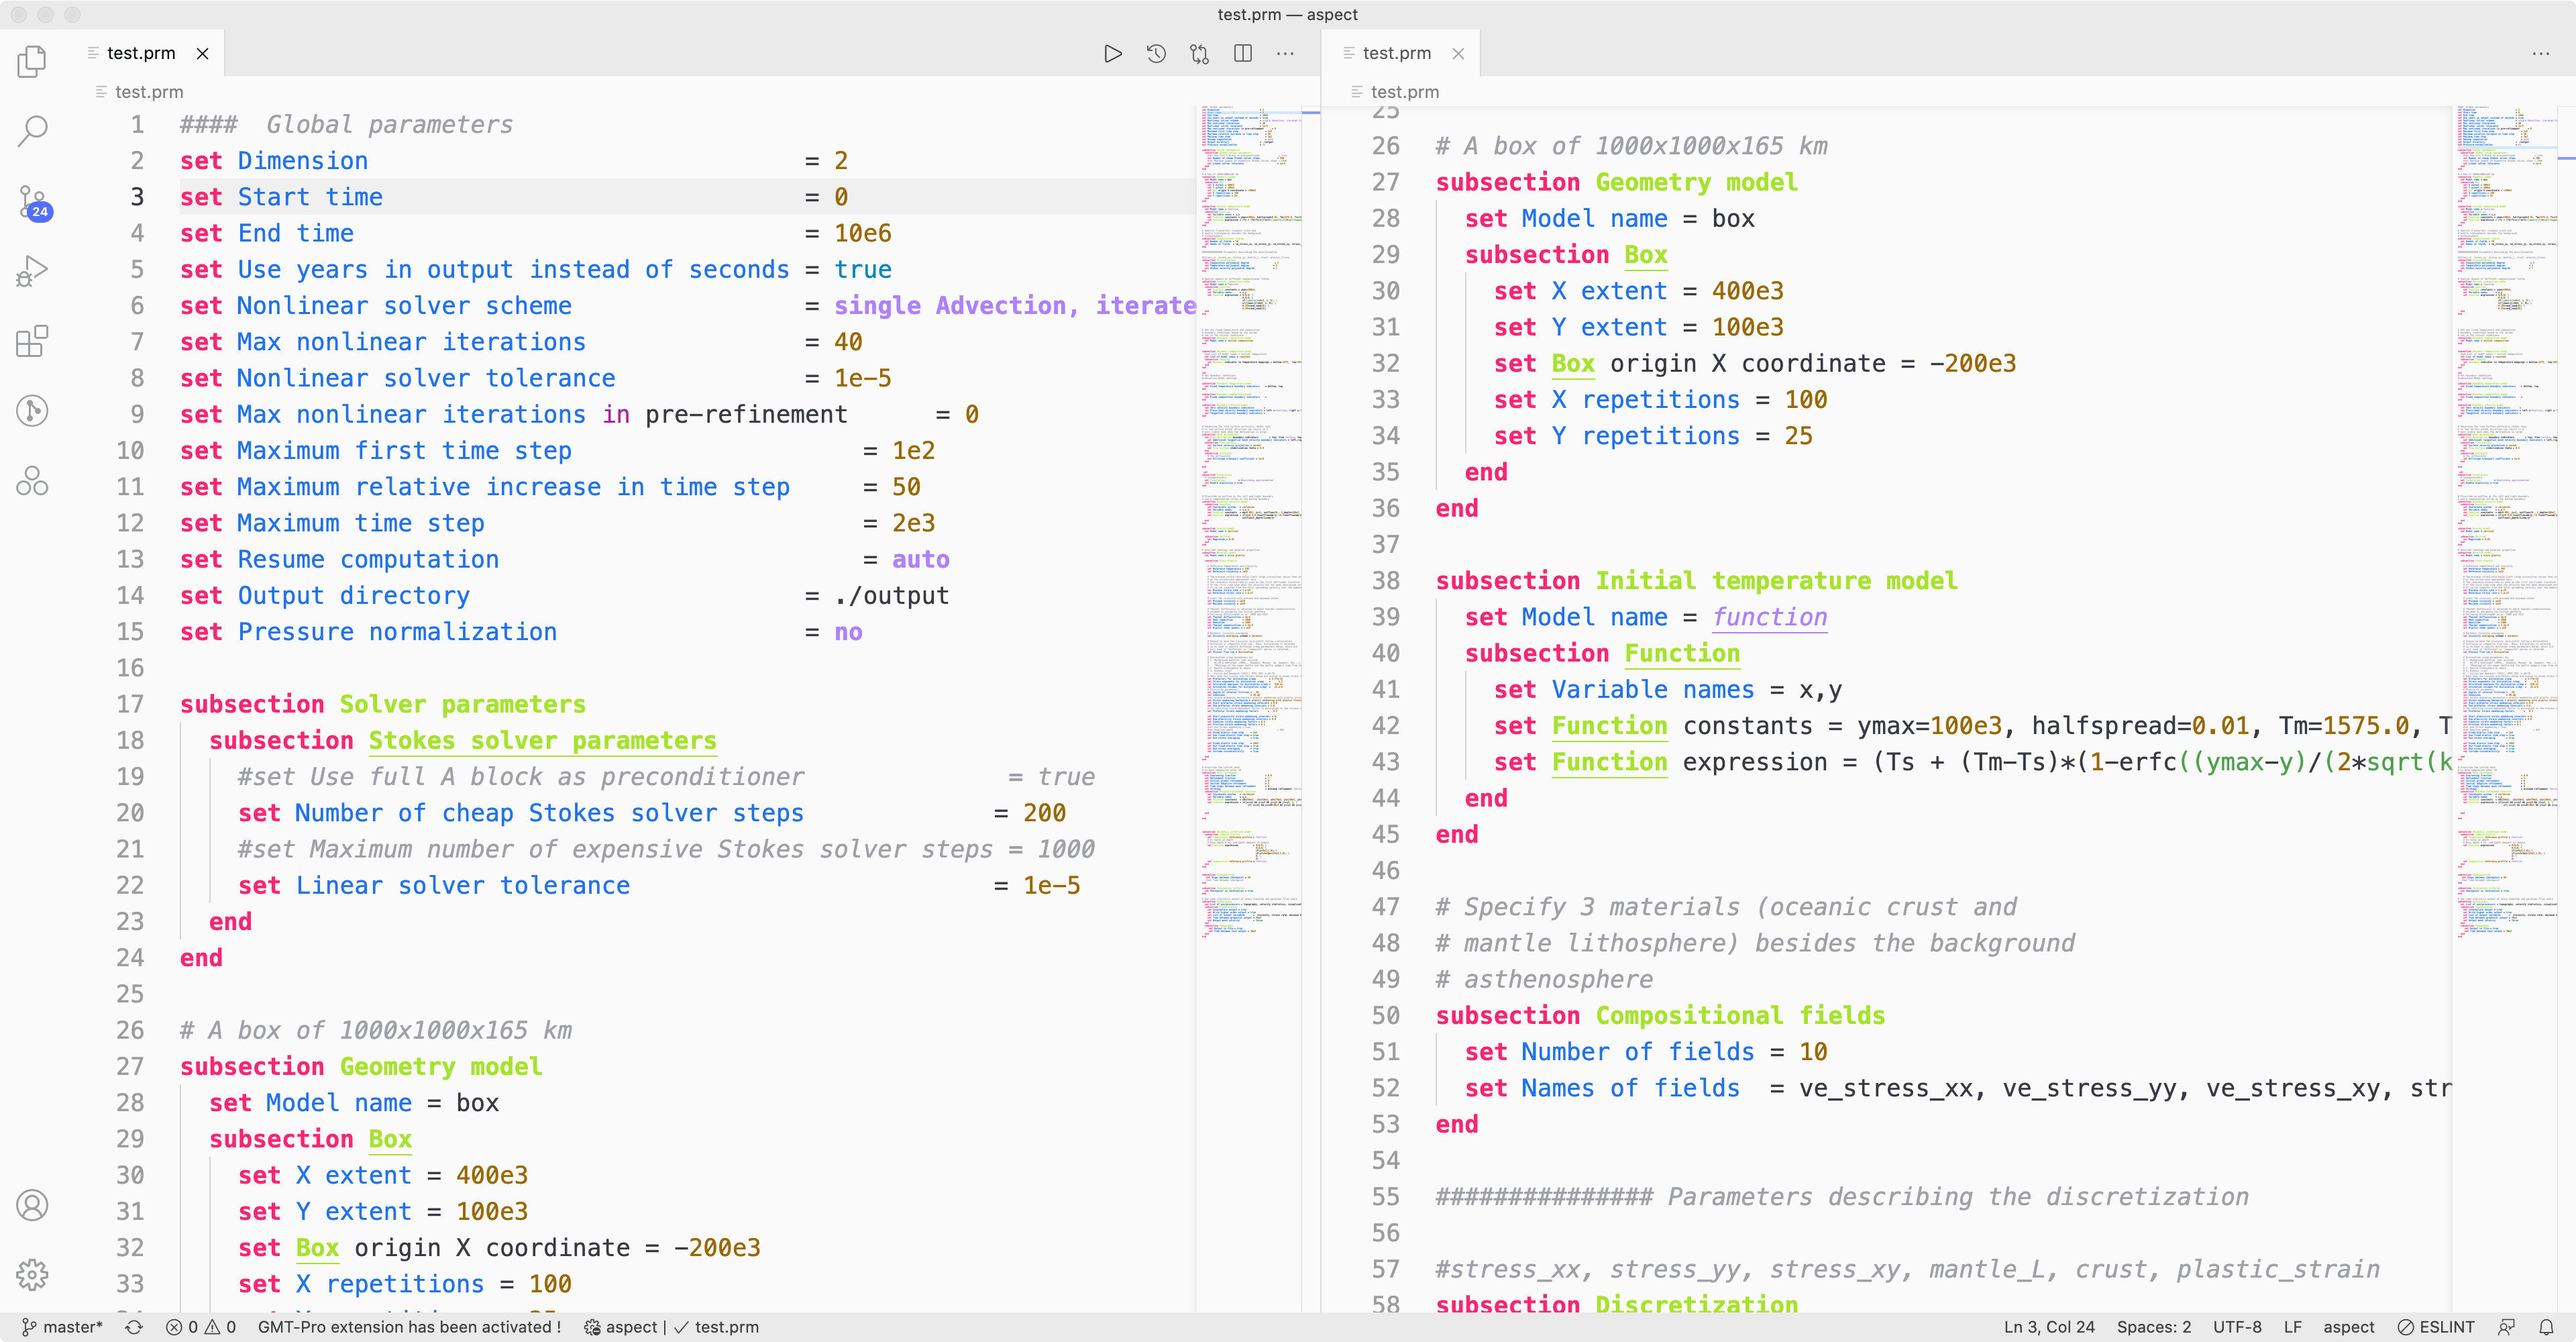
Task: Open the Run and Debug view
Action: [x=32, y=271]
